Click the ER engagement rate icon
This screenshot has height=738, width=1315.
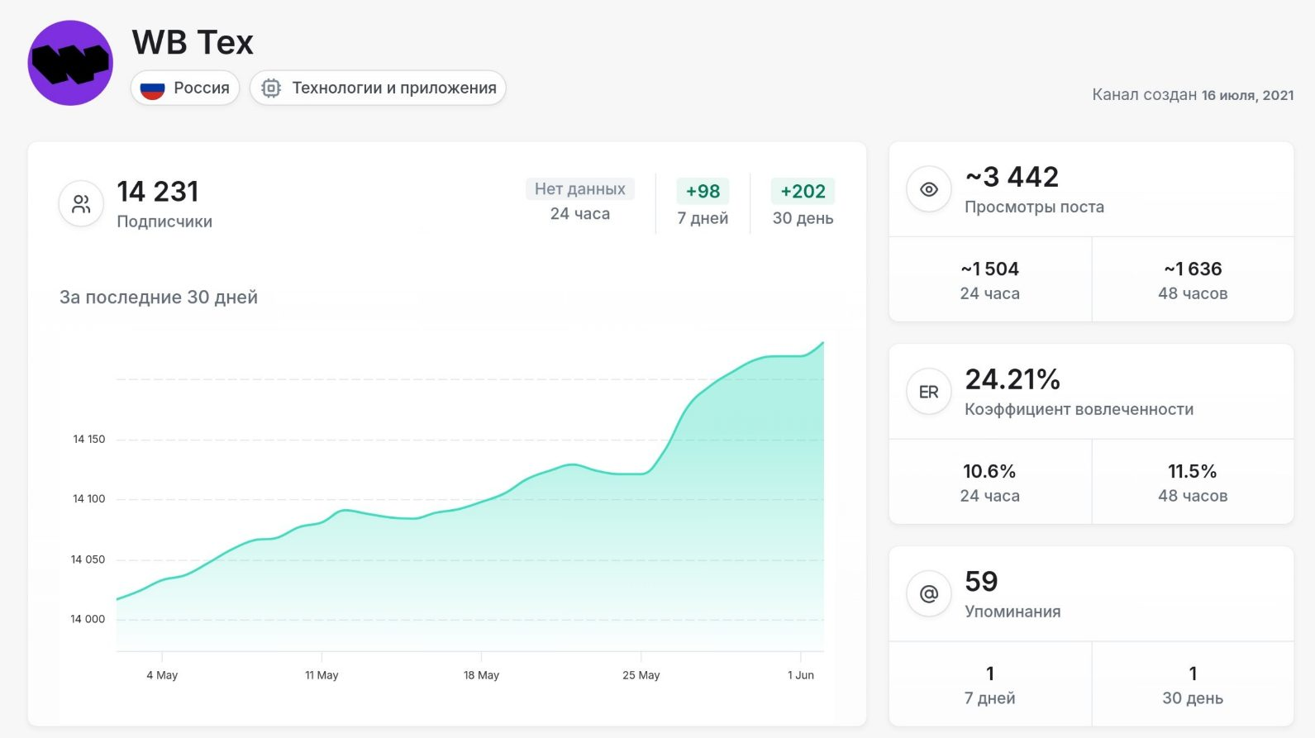pos(929,392)
